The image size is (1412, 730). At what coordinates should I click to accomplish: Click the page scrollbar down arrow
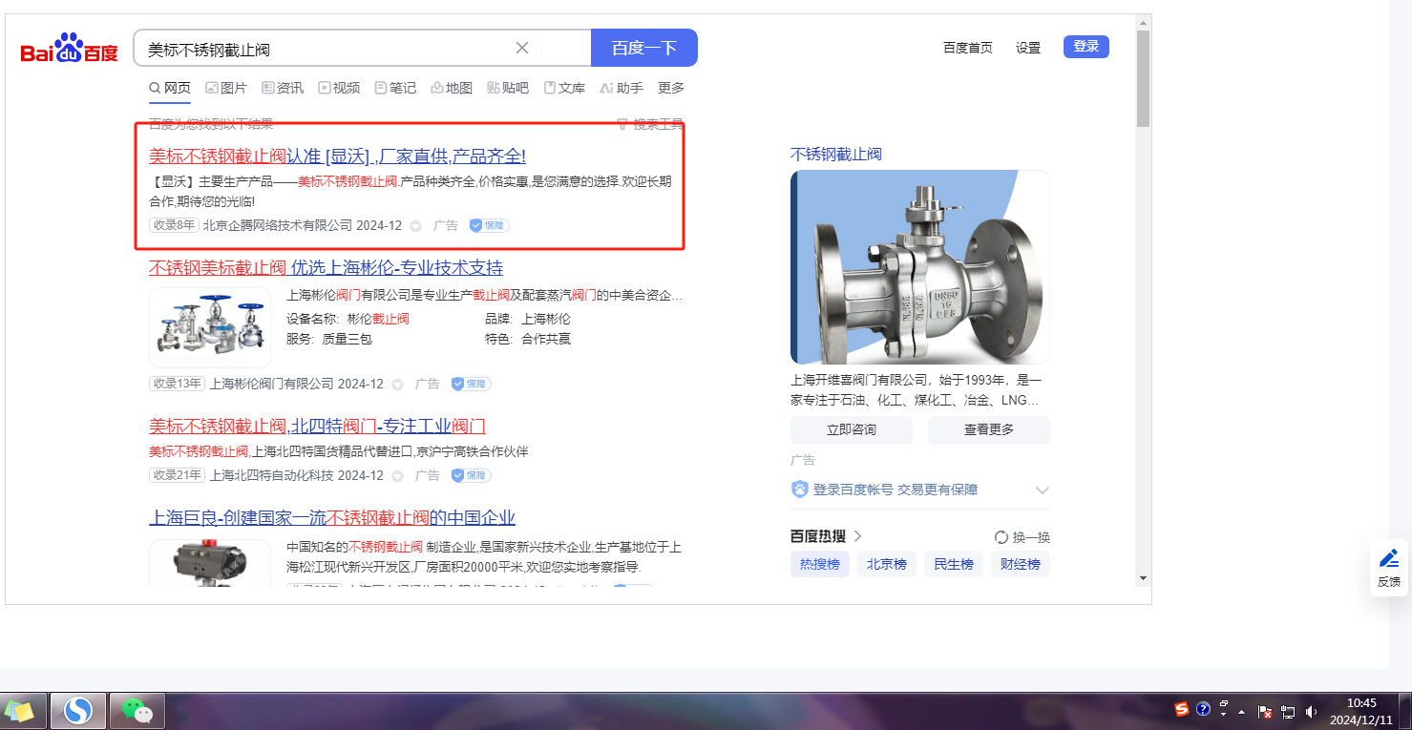[x=1143, y=577]
